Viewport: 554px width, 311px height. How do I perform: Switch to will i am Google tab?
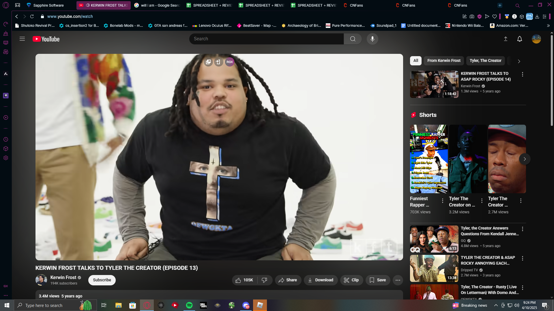tap(157, 5)
